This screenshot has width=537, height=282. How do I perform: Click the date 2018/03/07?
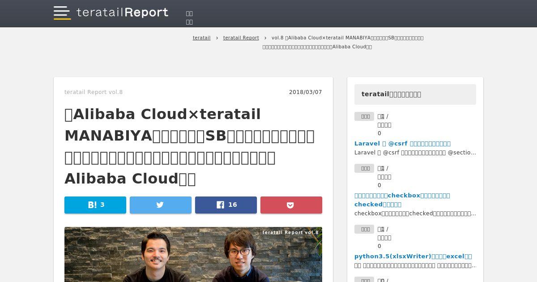306,92
